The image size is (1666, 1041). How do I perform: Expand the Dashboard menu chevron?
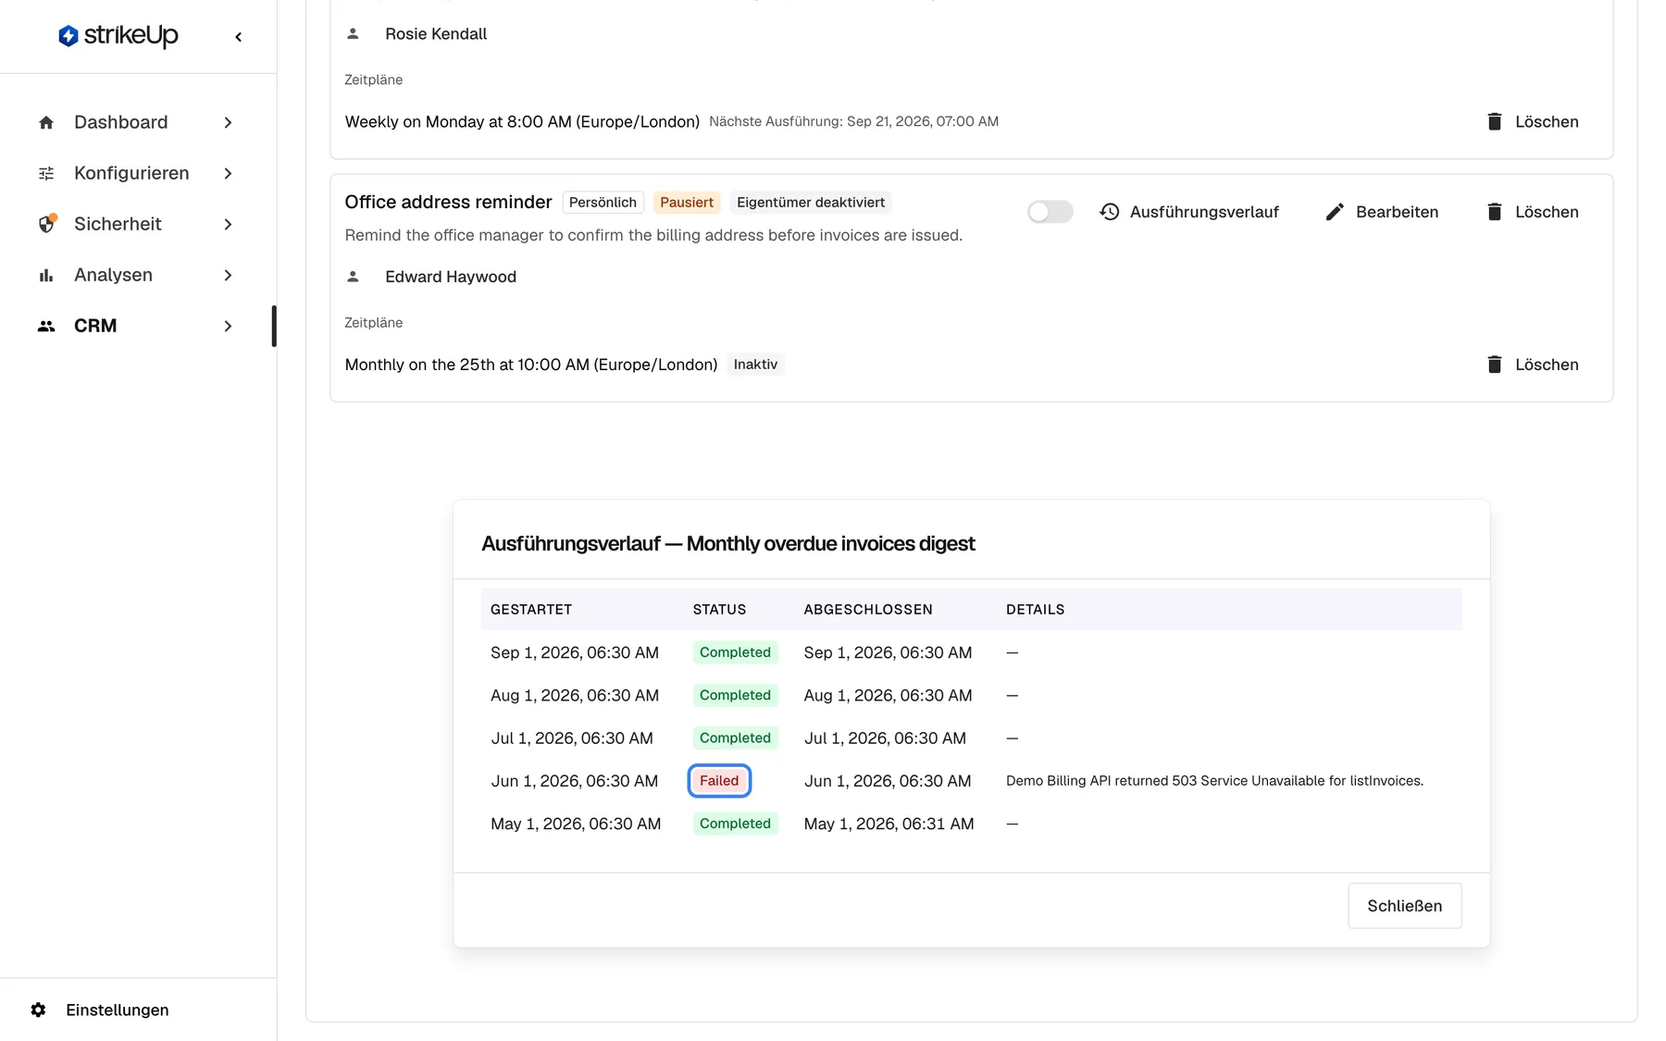tap(228, 122)
